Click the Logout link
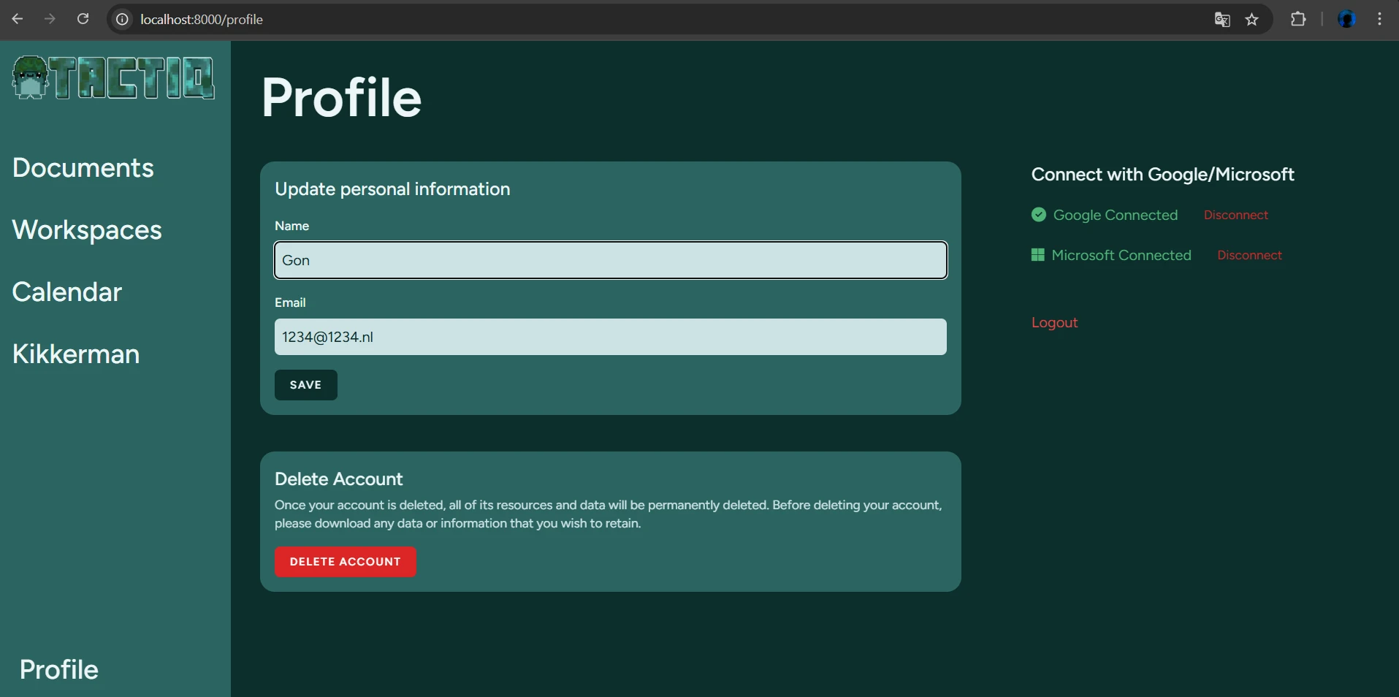Image resolution: width=1399 pixels, height=697 pixels. coord(1054,322)
